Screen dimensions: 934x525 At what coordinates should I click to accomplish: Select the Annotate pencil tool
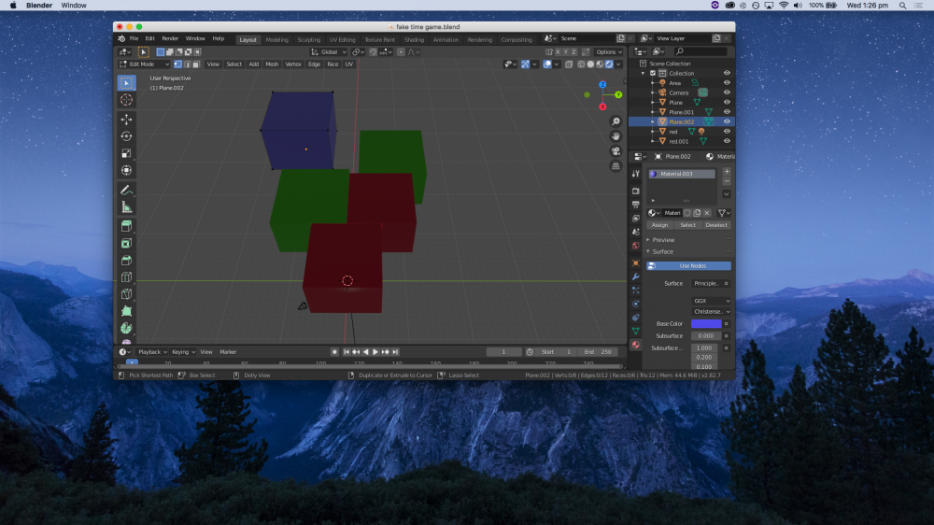pos(126,190)
